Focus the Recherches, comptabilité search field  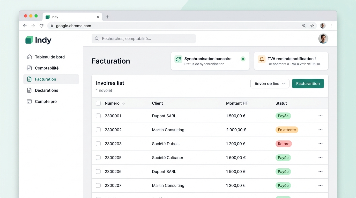(144, 38)
